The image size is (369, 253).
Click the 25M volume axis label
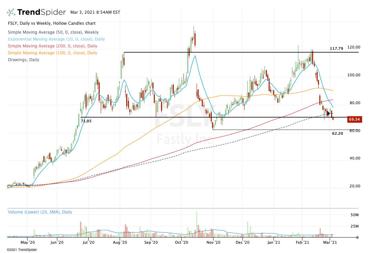point(355,226)
